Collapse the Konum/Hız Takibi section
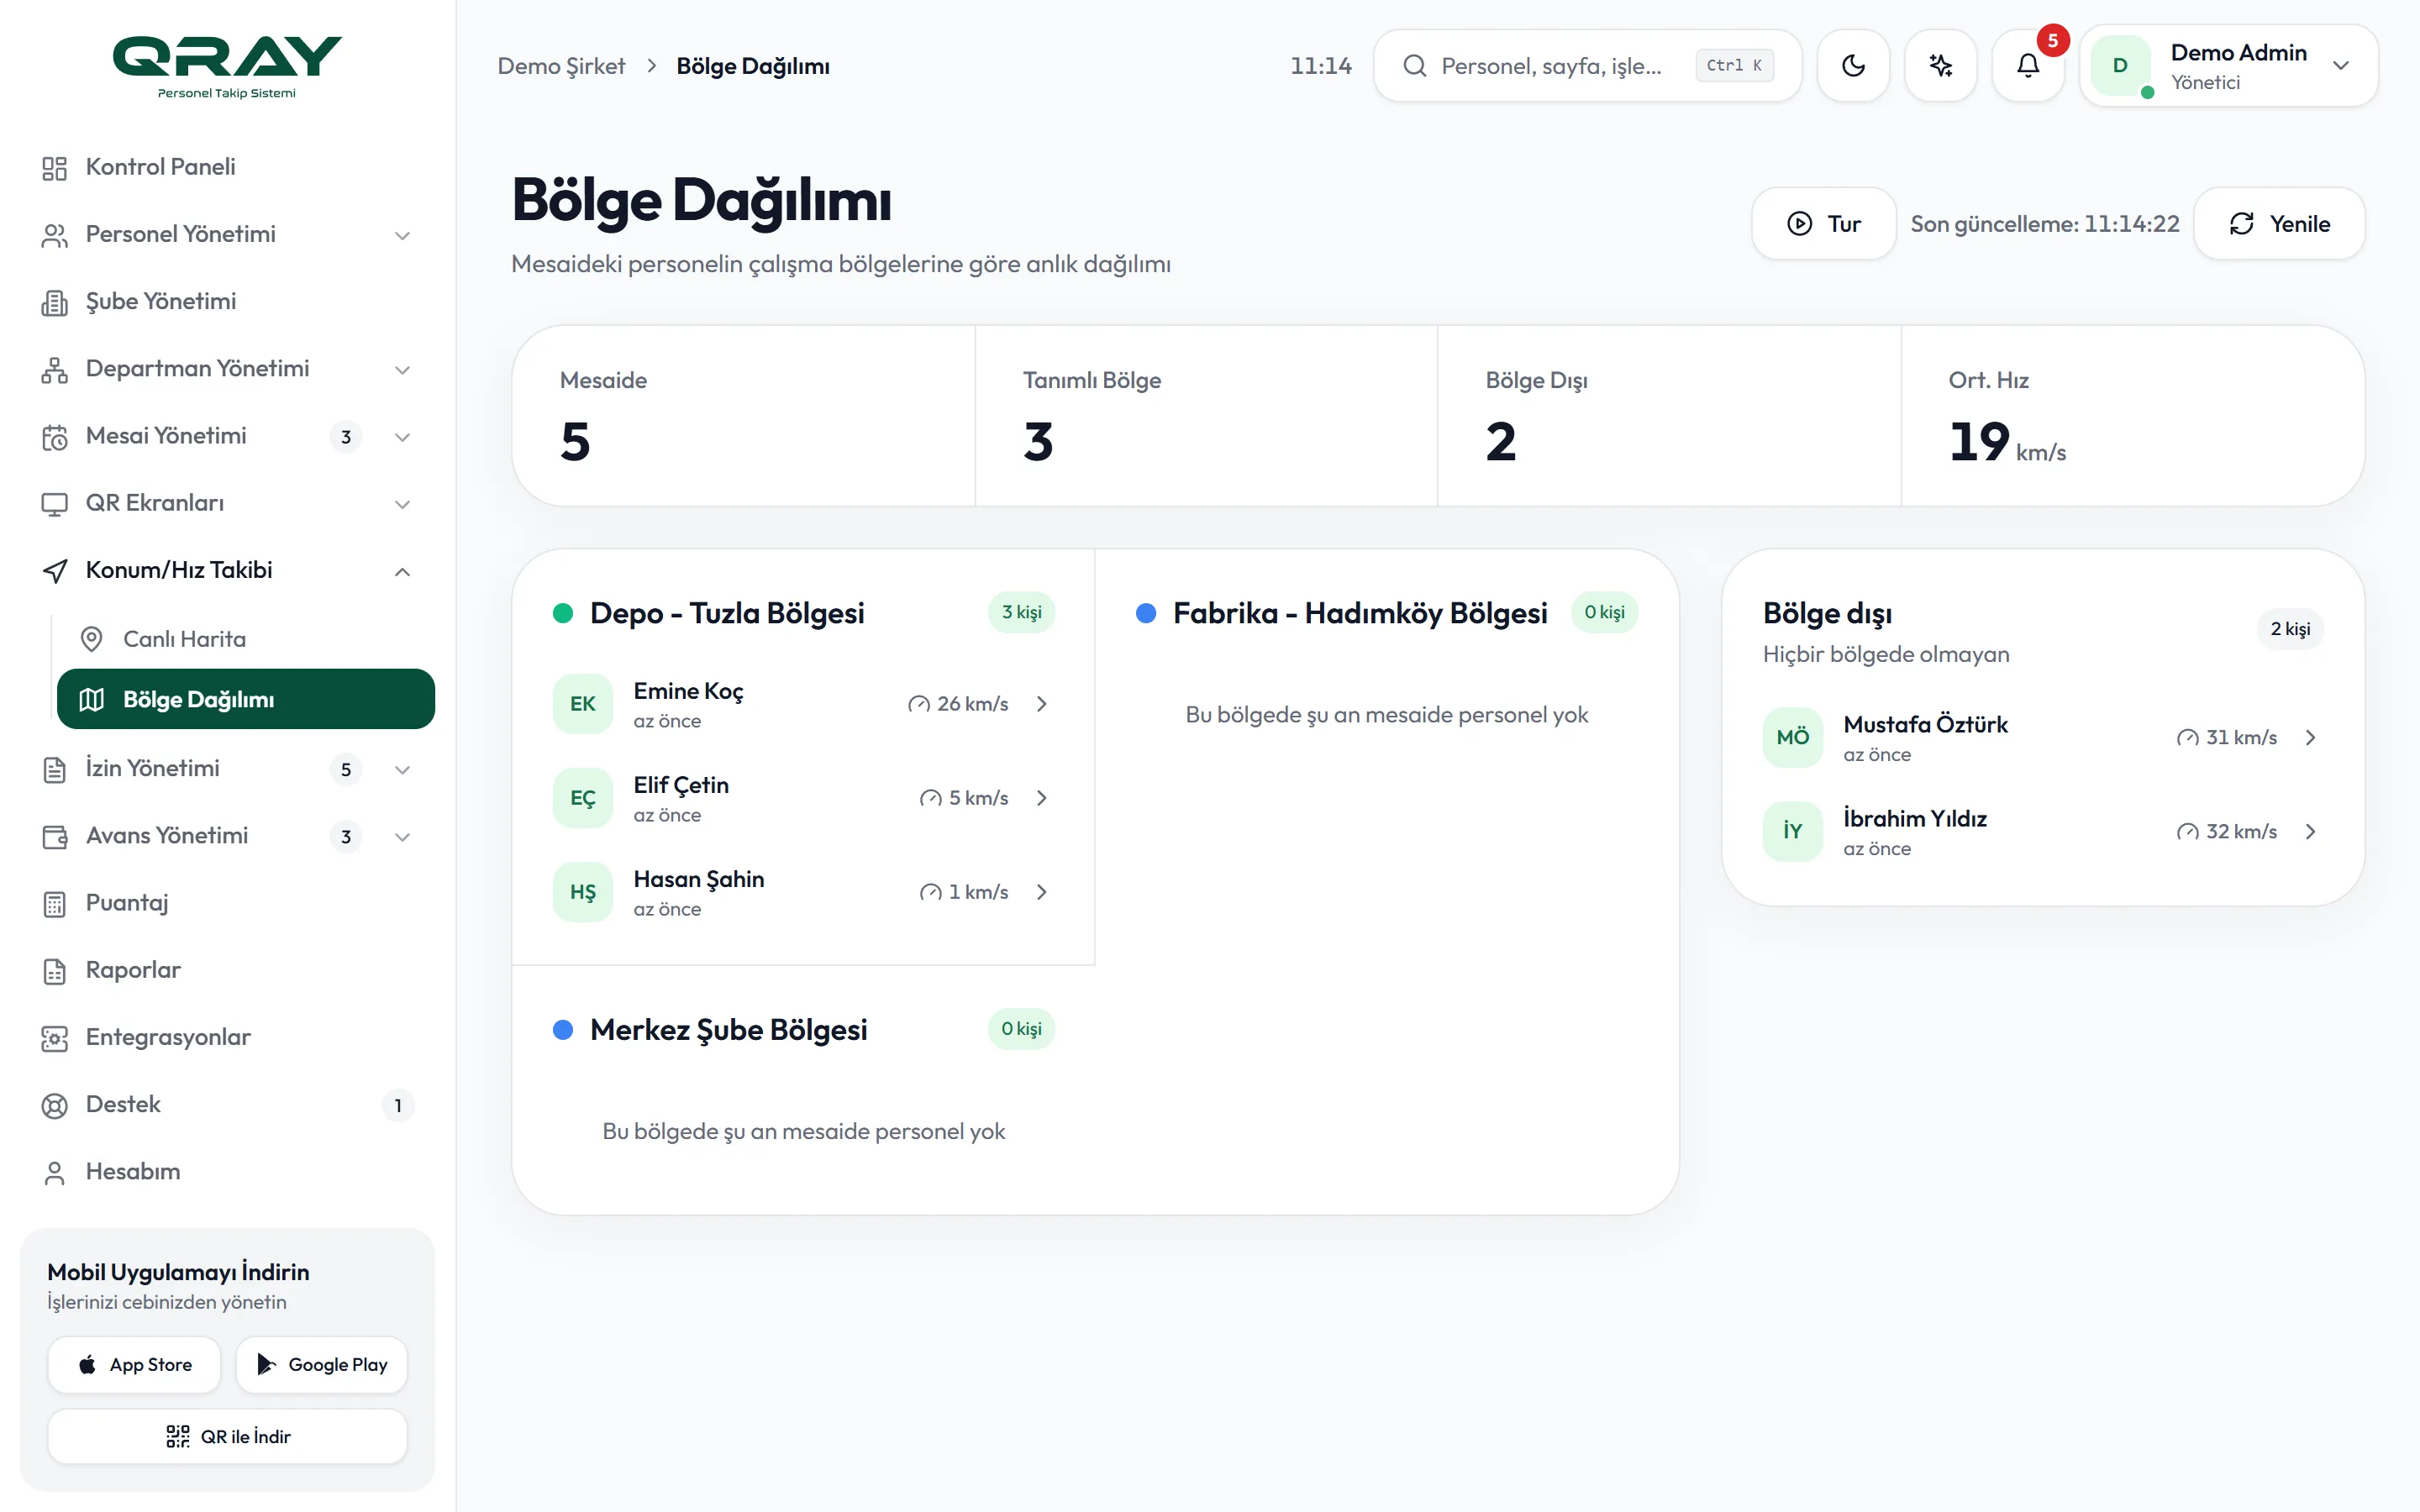This screenshot has width=2420, height=1512. coord(227,570)
